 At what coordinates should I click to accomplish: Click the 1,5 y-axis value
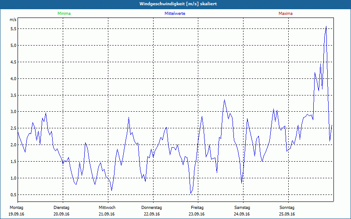click(13, 161)
